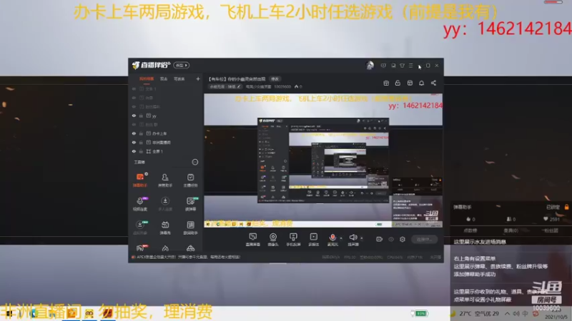Open the notification bell icon
The height and width of the screenshot is (321, 572).
point(421,83)
